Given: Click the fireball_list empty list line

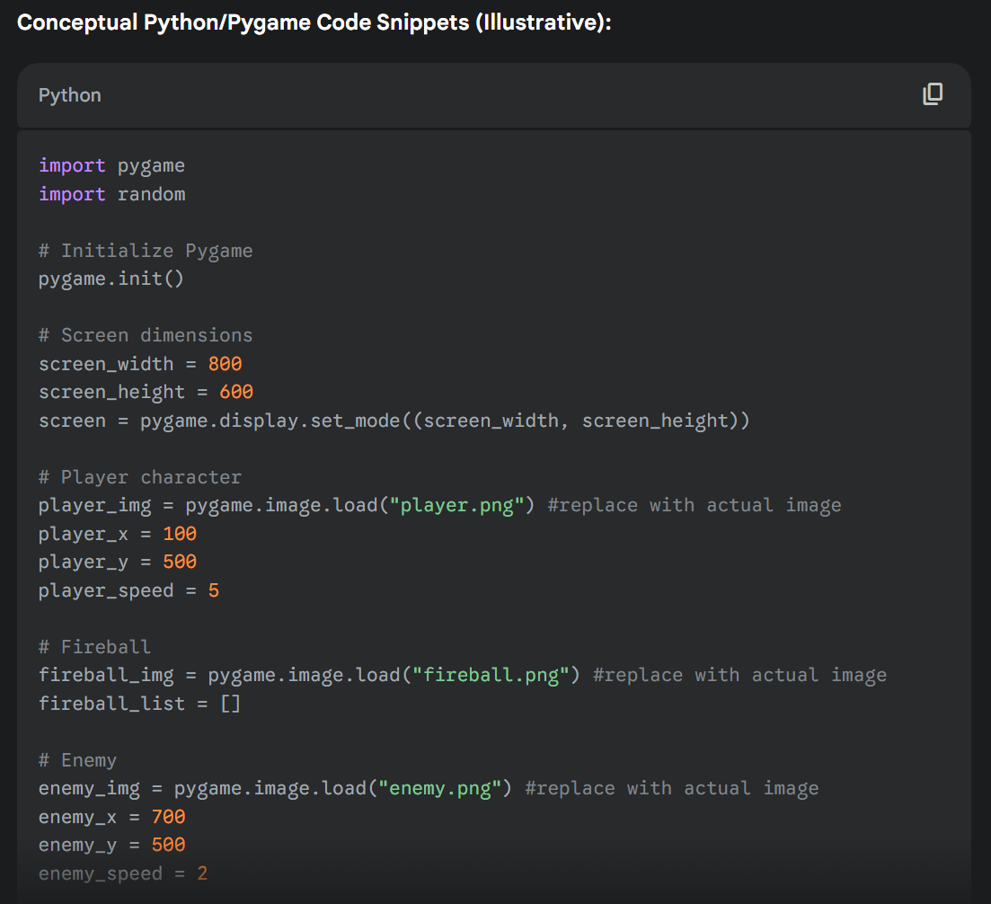Looking at the screenshot, I should 139,703.
